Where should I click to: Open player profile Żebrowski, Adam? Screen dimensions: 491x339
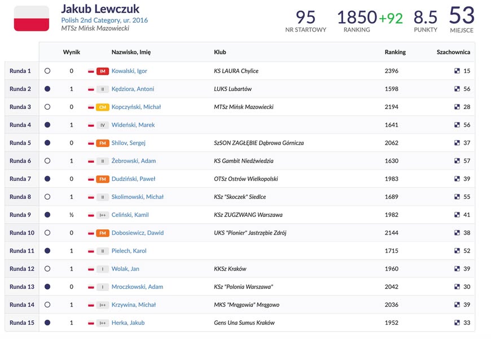pyautogui.click(x=134, y=161)
